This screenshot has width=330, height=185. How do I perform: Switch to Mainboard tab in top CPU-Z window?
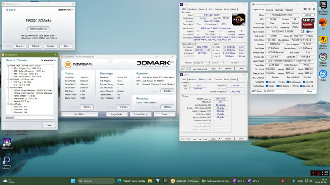click(193, 9)
